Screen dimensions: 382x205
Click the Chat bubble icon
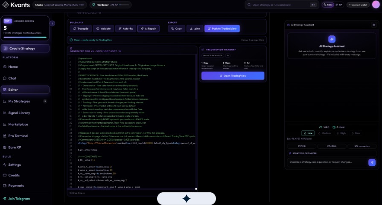[x=5, y=78]
